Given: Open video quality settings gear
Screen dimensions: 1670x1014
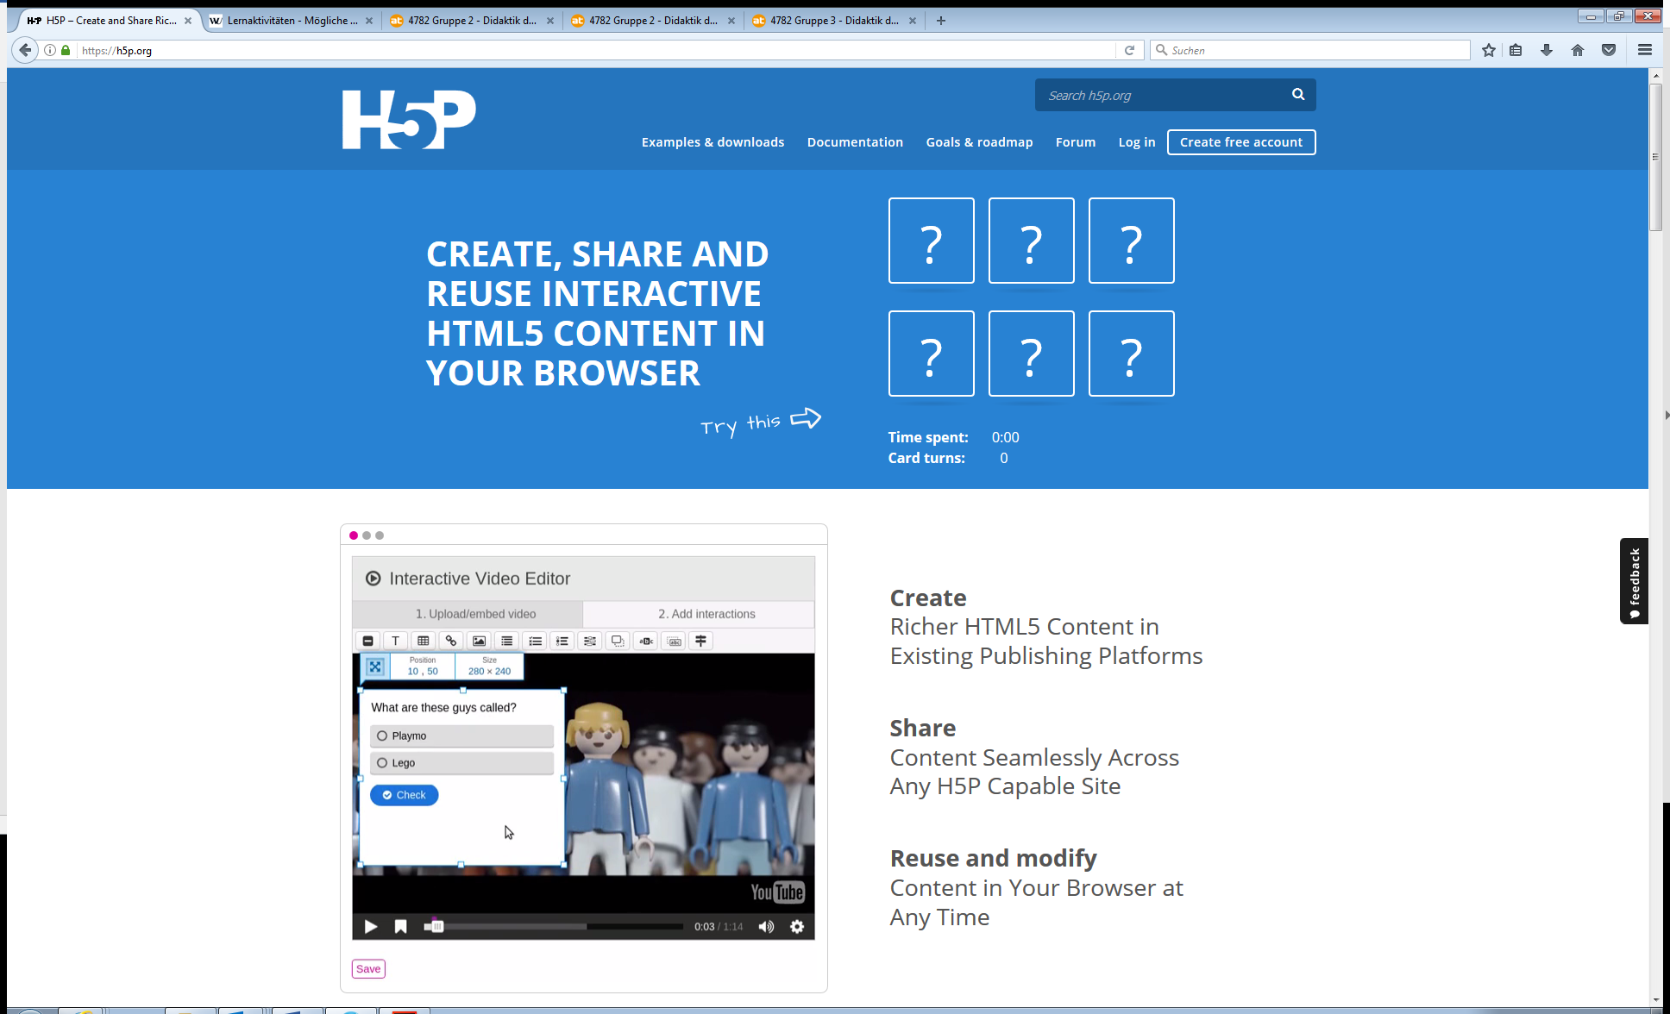Looking at the screenshot, I should [797, 927].
